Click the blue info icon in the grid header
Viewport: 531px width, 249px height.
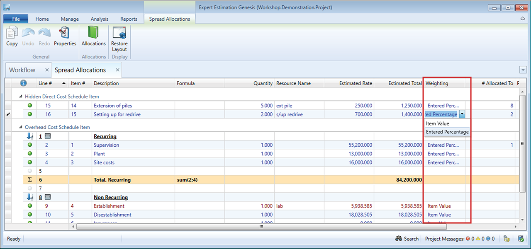tap(24, 83)
